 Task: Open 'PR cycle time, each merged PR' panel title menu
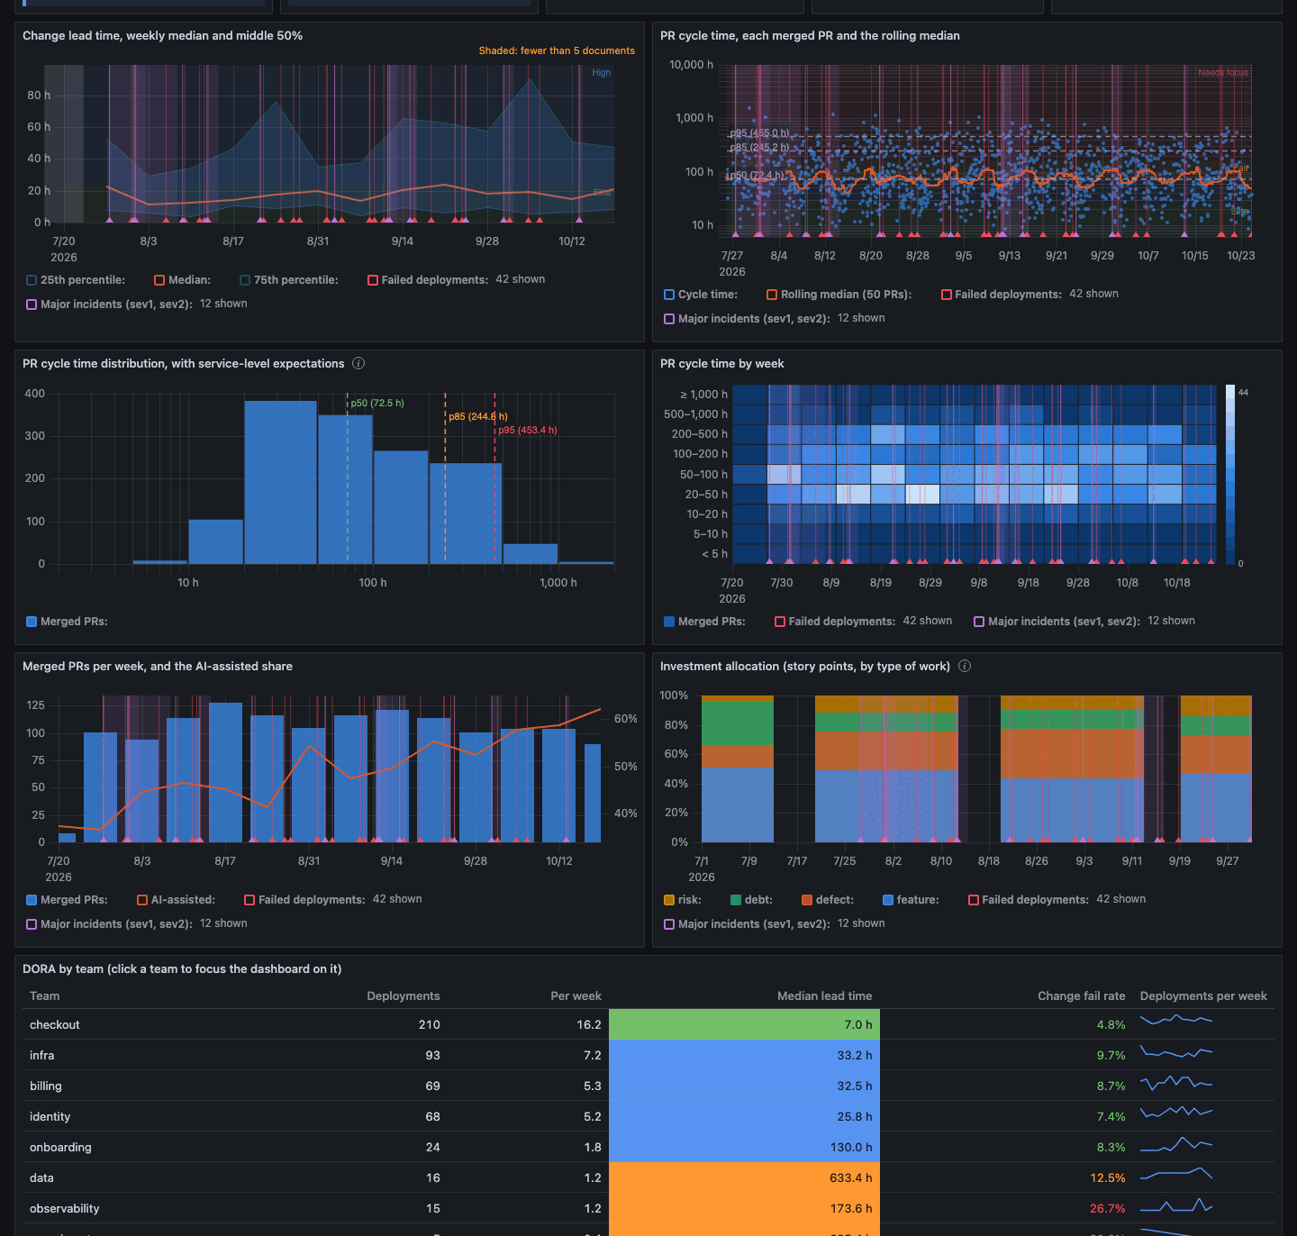tap(810, 36)
